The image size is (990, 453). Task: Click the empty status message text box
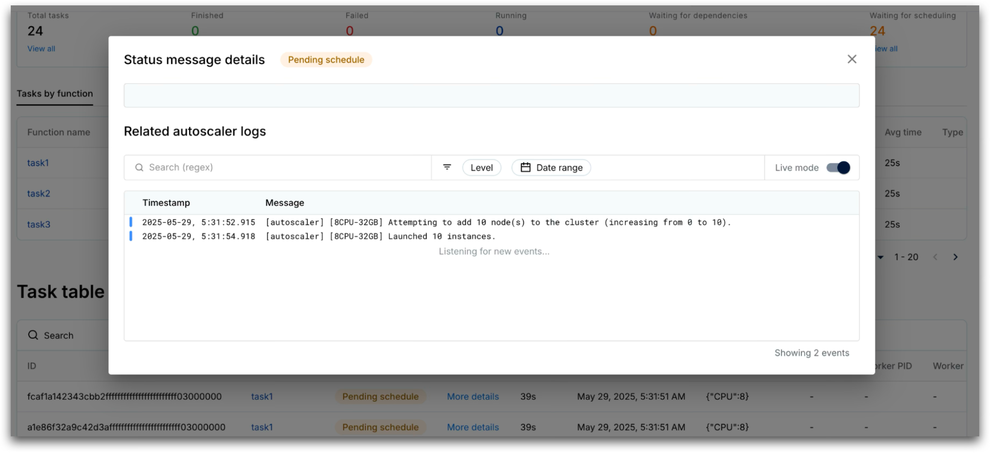point(491,95)
